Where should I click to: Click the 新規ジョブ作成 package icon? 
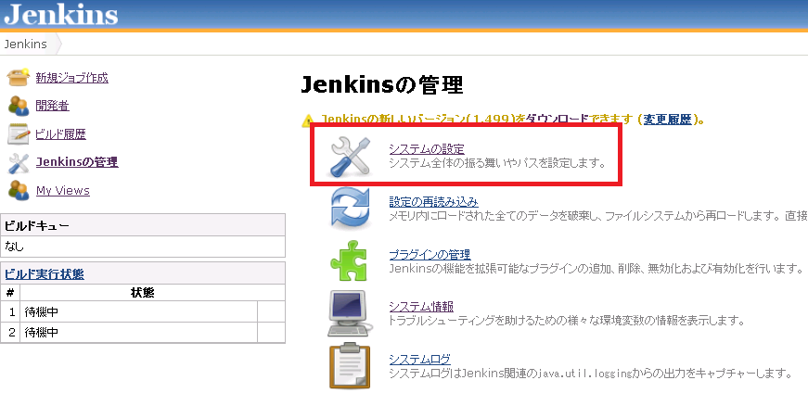click(19, 78)
